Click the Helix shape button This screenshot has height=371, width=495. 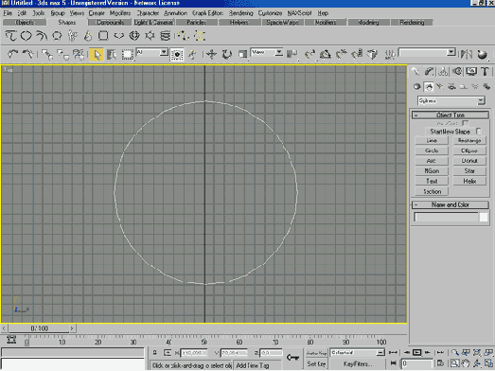(469, 181)
